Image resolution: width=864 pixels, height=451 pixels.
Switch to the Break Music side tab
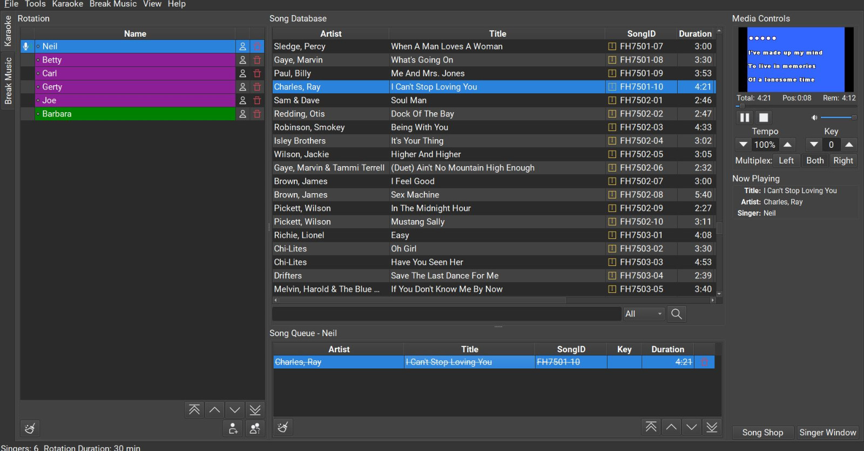click(x=8, y=81)
